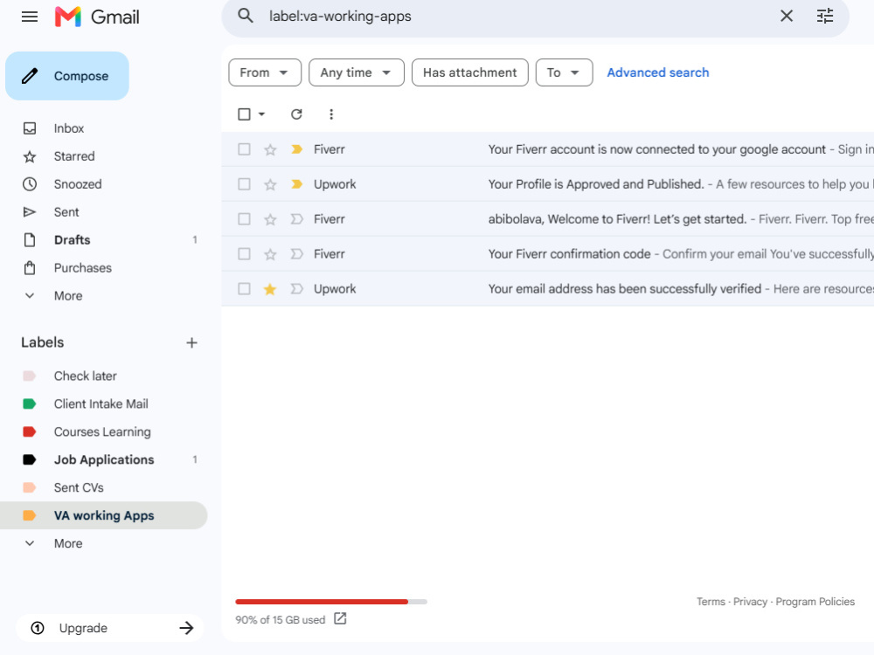Open Fiverr account connected to google email

tap(547, 149)
